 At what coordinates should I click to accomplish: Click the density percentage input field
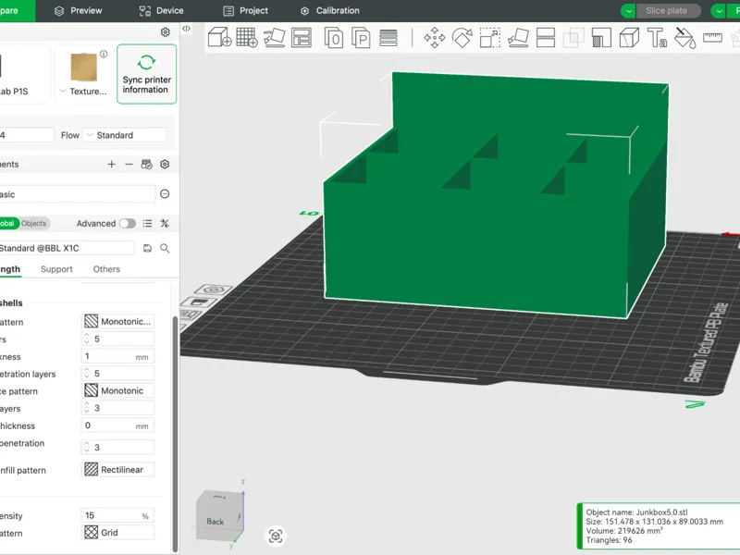[118, 515]
